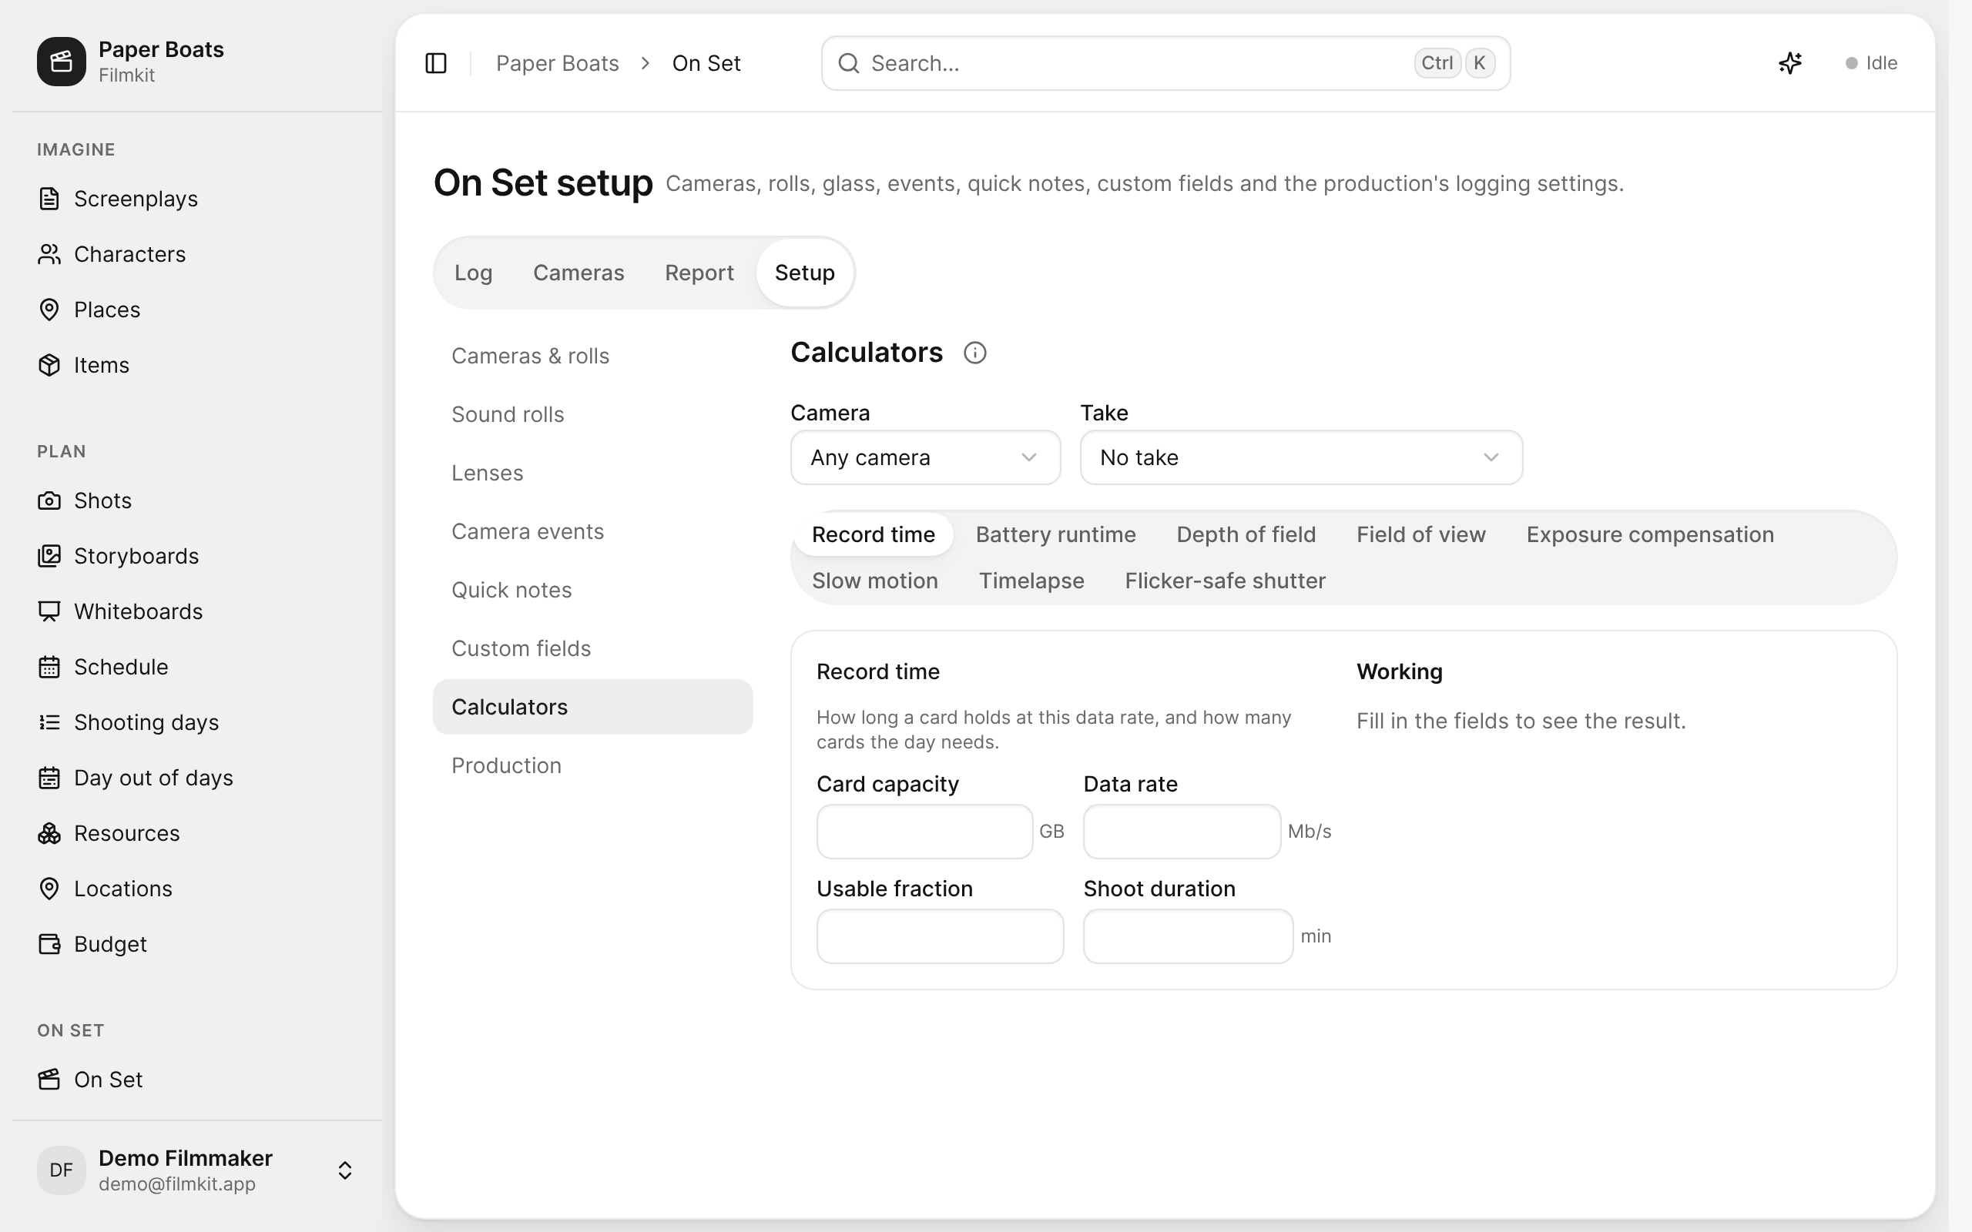Click the Shoot duration min field
Screen dimensions: 1972x1232
pyautogui.click(x=1187, y=936)
